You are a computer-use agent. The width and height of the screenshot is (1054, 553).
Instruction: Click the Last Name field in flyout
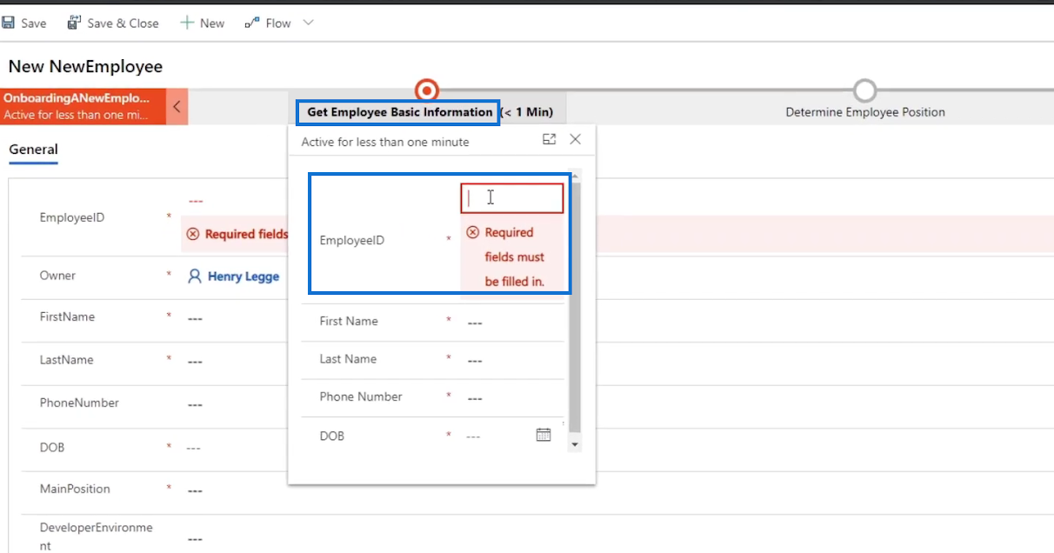tap(513, 360)
